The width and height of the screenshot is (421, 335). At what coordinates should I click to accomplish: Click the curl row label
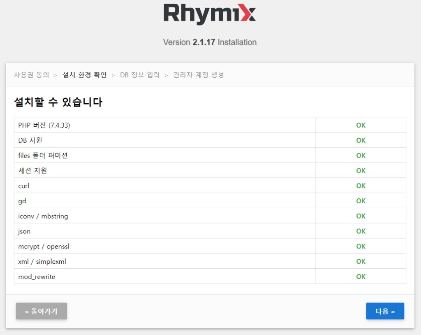[23, 186]
